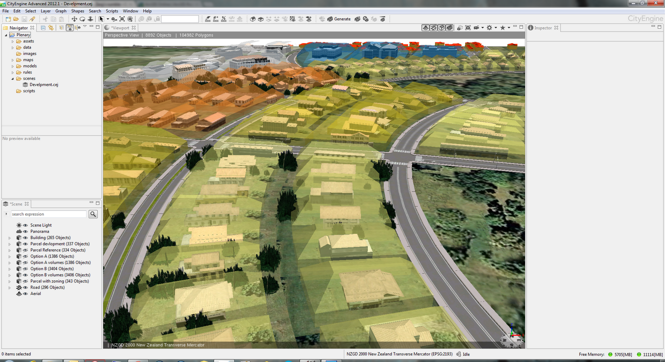
Task: Click the 3D shape creation cube icon
Action: coord(253,19)
